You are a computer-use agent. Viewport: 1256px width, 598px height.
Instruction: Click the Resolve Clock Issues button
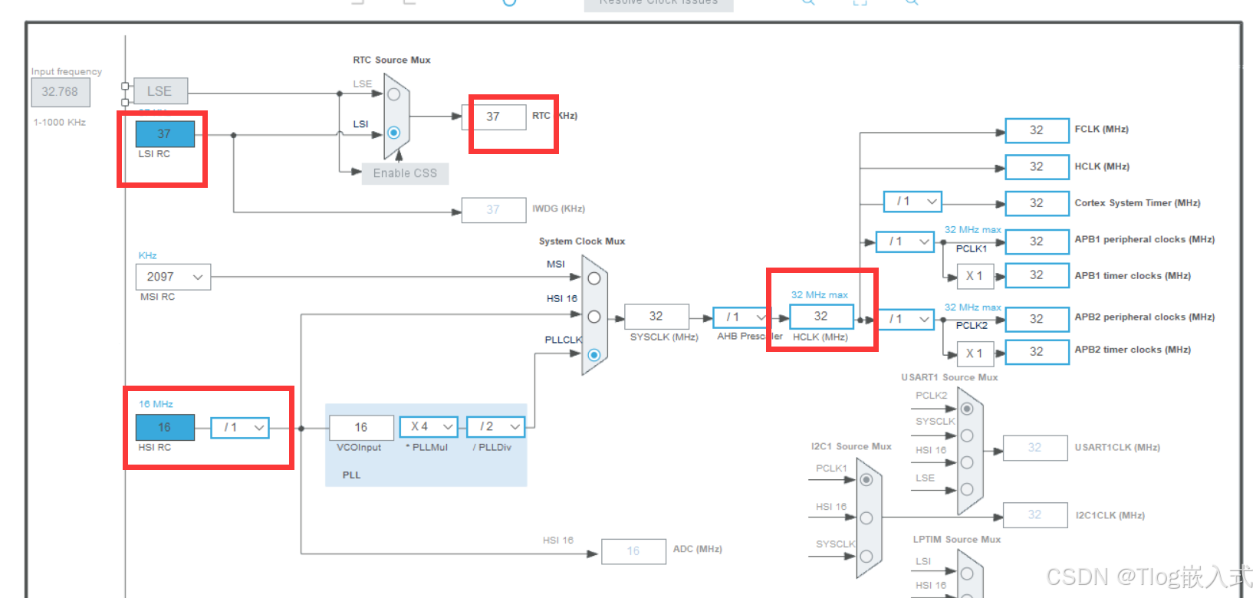point(659,4)
